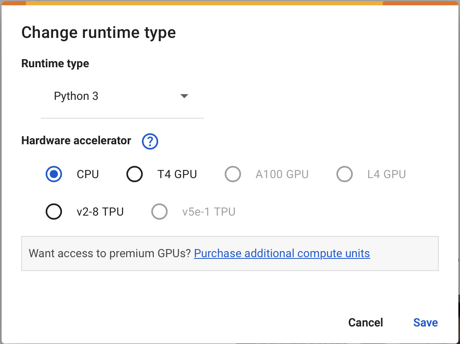Click the Cancel button
This screenshot has height=344, width=460.
(x=365, y=322)
